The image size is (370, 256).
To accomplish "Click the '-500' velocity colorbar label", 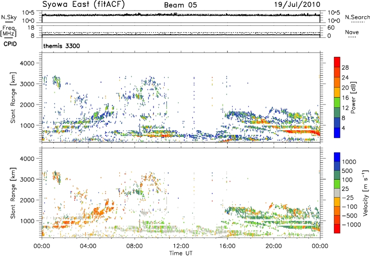I will click(350, 215).
